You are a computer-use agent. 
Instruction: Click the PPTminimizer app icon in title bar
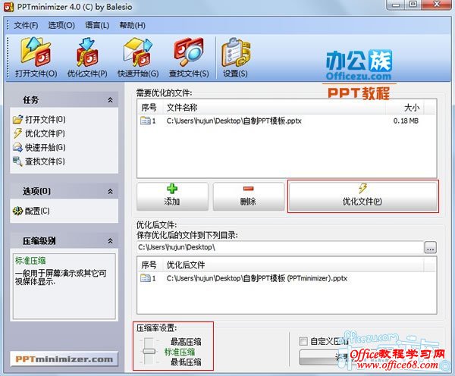click(x=8, y=7)
